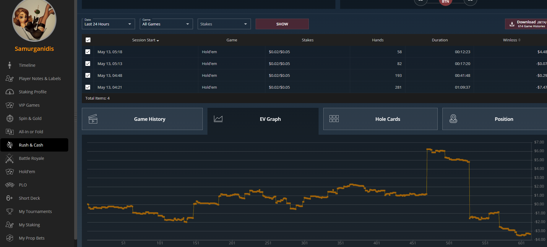The image size is (547, 247).
Task: Click the My Staking icon
Action: coord(9,225)
